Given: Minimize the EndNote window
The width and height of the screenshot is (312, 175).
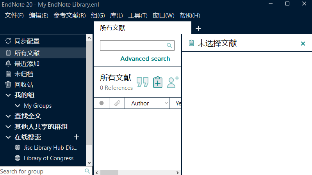Looking at the screenshot, I should tap(271, 3).
